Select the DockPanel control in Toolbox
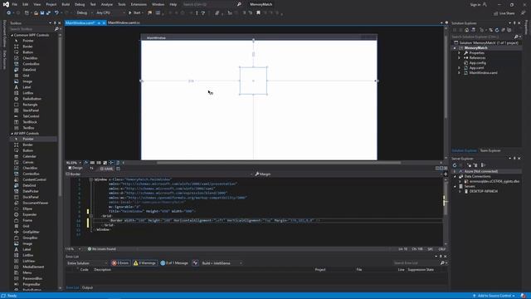 (x=31, y=197)
